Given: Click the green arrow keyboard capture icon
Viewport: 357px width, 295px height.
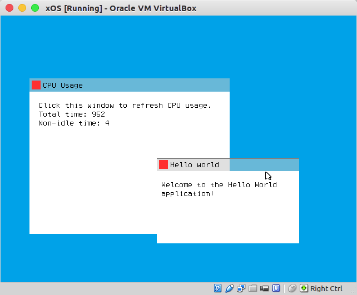Looking at the screenshot, I should 304,288.
